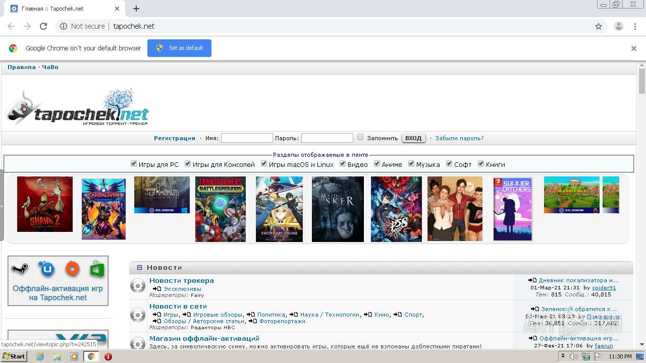Viewport: 646px width, 363px height.
Task: Click the red Opera taskbar icon
Action: coord(108,356)
